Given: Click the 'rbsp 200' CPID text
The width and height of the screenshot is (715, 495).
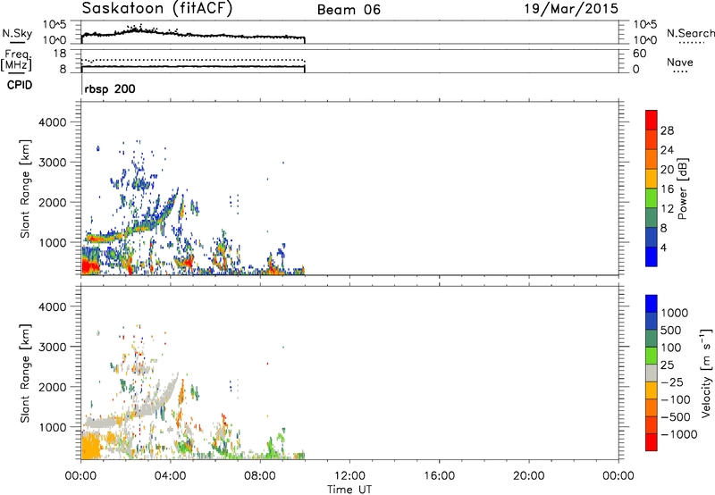Looking at the screenshot, I should point(110,88).
